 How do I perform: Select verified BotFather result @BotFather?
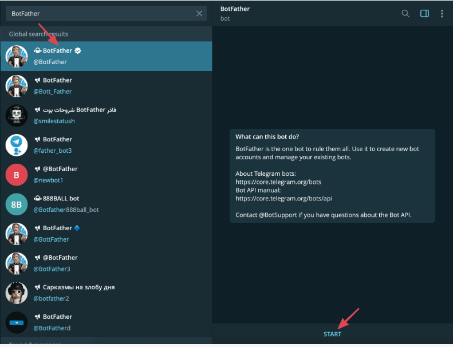click(106, 56)
